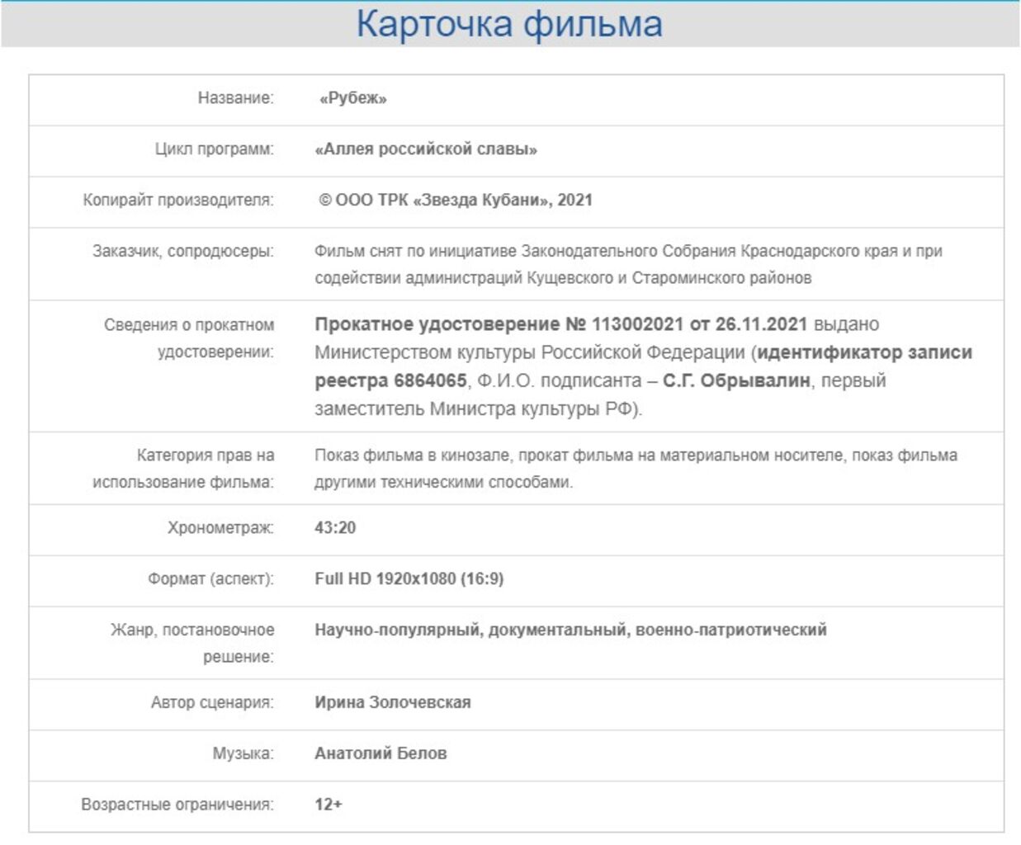This screenshot has height=845, width=1021.
Task: Click the registry identifier 6864065
Action: [x=430, y=380]
